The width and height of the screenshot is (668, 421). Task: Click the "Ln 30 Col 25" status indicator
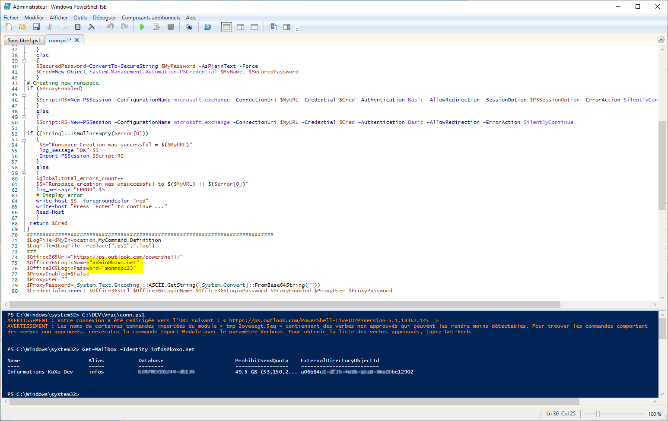click(x=561, y=414)
